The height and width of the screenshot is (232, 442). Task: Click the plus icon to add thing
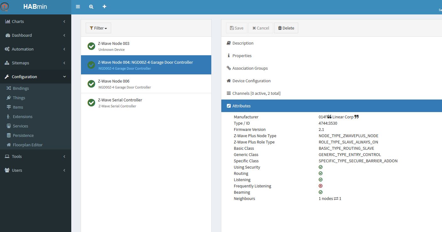pyautogui.click(x=105, y=7)
